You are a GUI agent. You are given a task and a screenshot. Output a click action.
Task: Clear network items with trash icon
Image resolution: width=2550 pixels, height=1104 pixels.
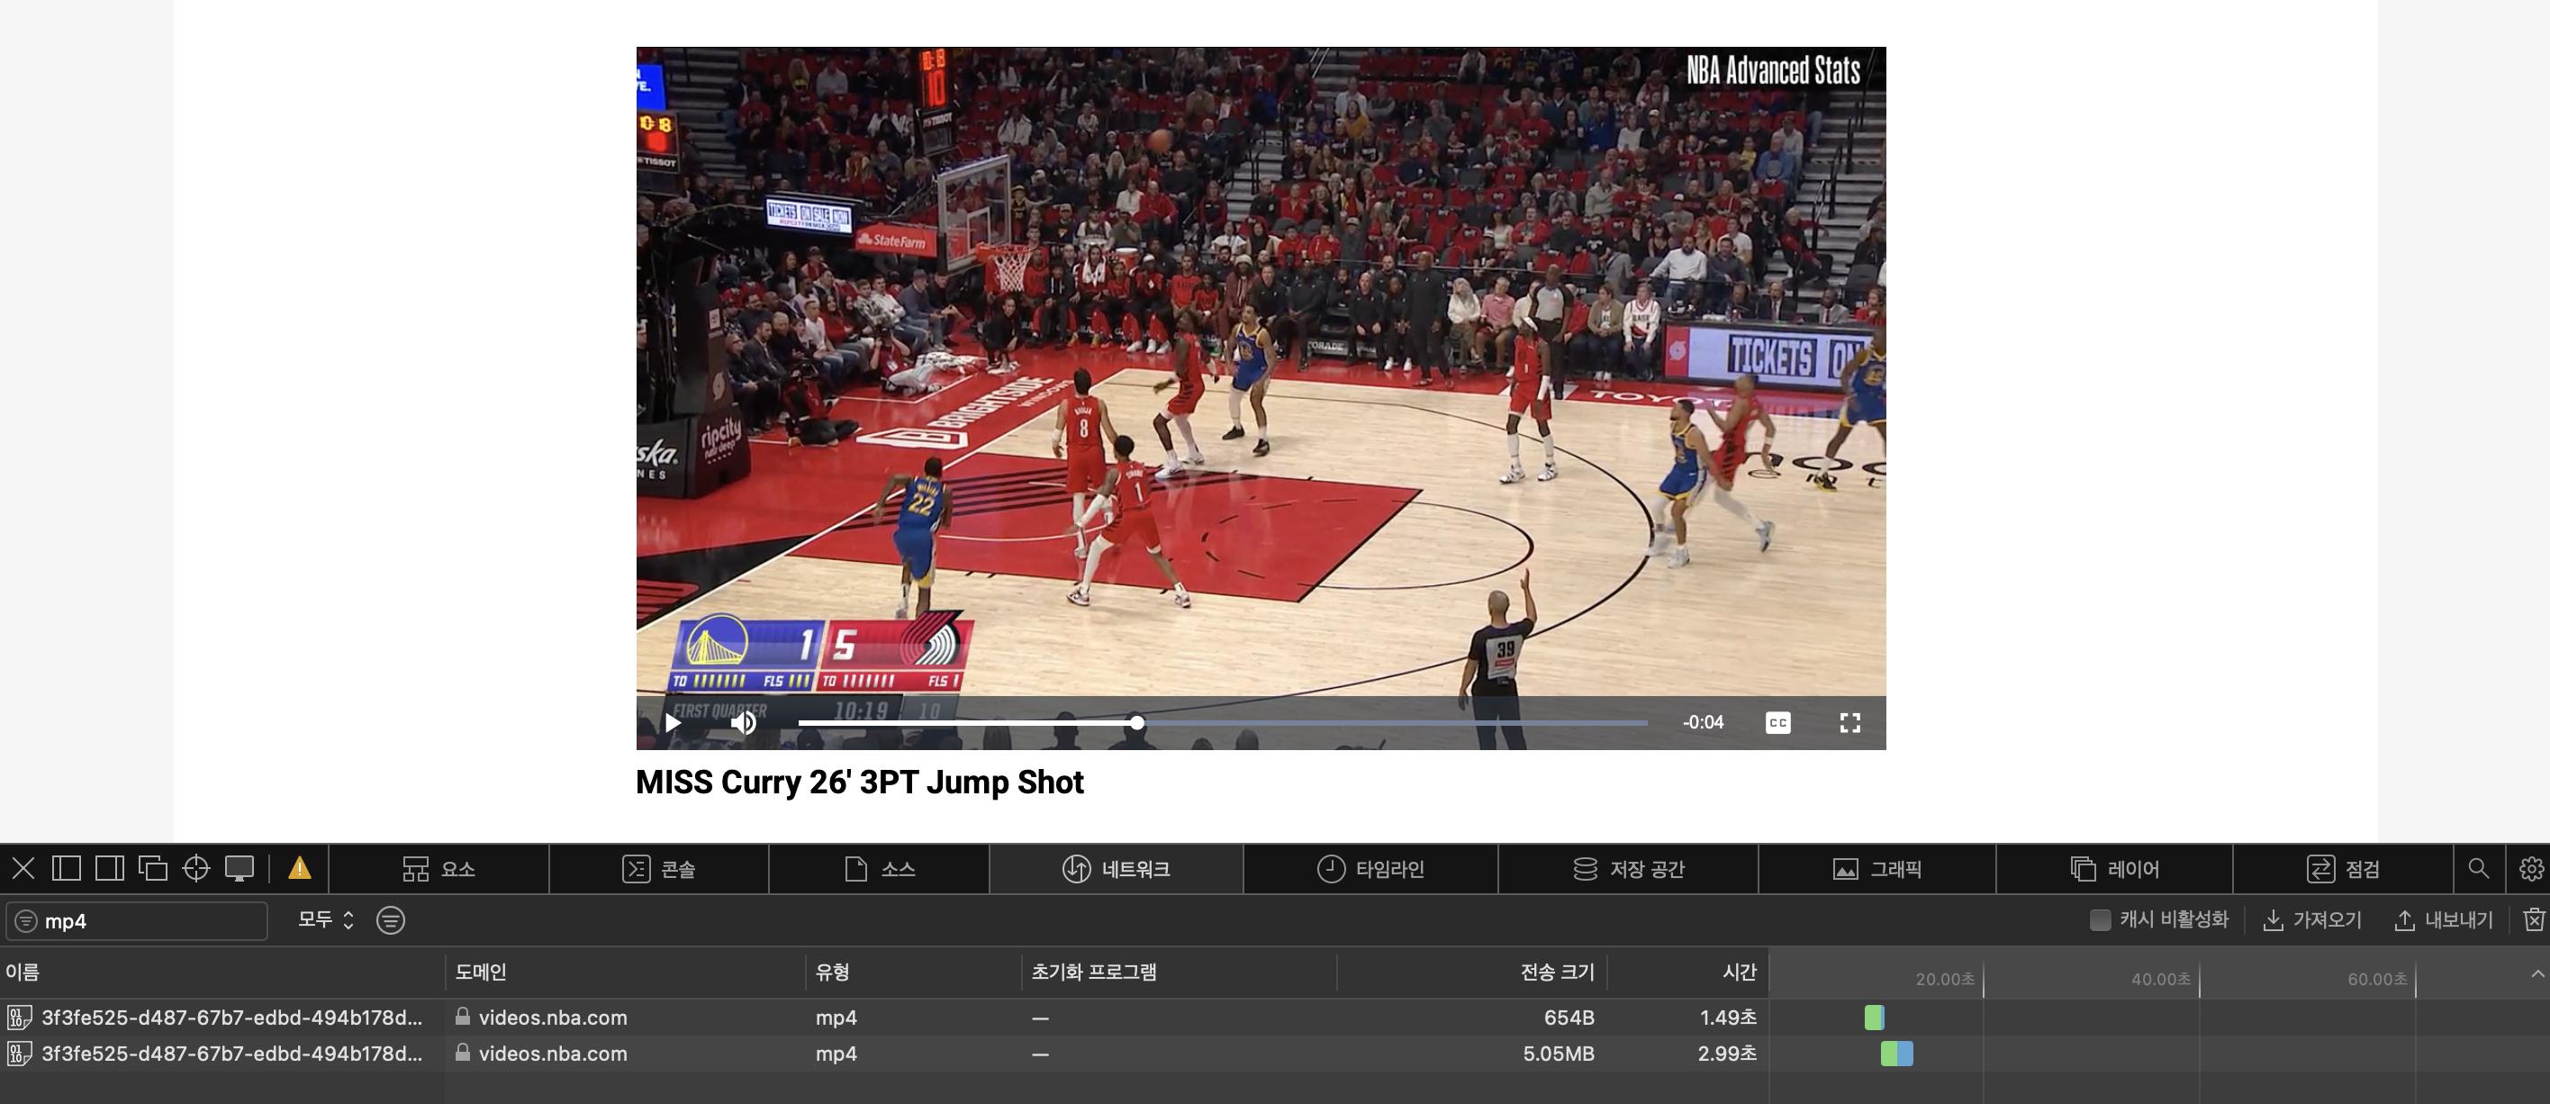coord(2533,919)
